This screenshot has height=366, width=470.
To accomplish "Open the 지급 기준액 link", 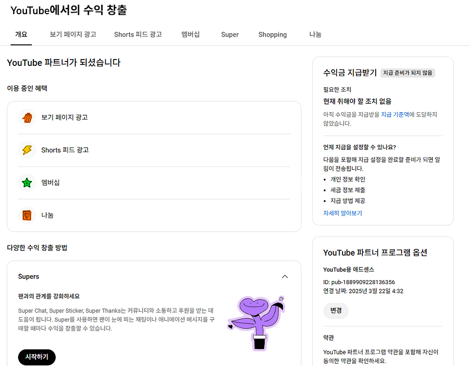I will 395,114.
